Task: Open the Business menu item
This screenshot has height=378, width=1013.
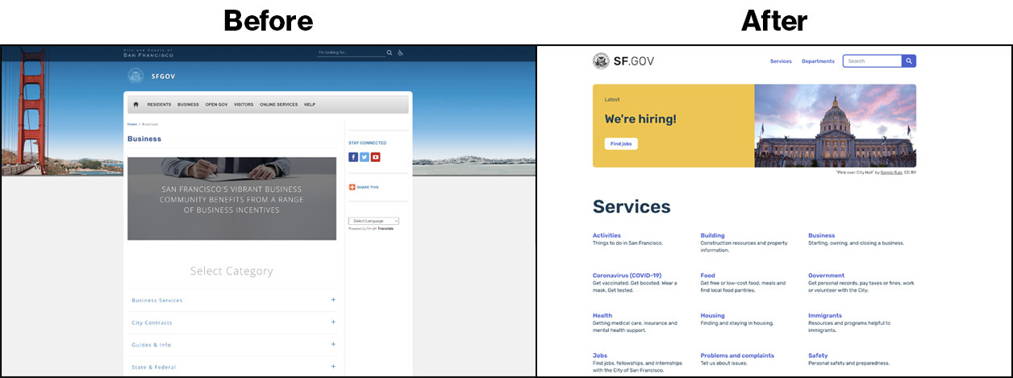Action: pyautogui.click(x=188, y=105)
